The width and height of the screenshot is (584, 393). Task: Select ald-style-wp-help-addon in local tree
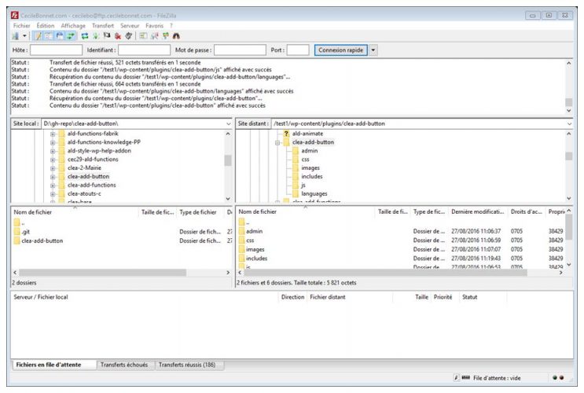(99, 151)
